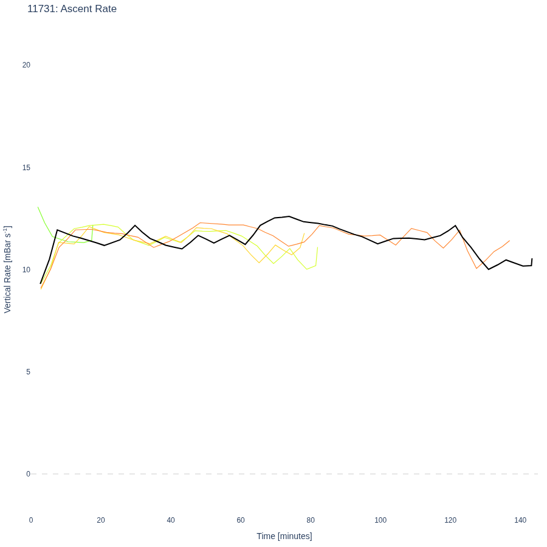Click x-axis tick label 120
The height and width of the screenshot is (547, 547).
pyautogui.click(x=450, y=520)
